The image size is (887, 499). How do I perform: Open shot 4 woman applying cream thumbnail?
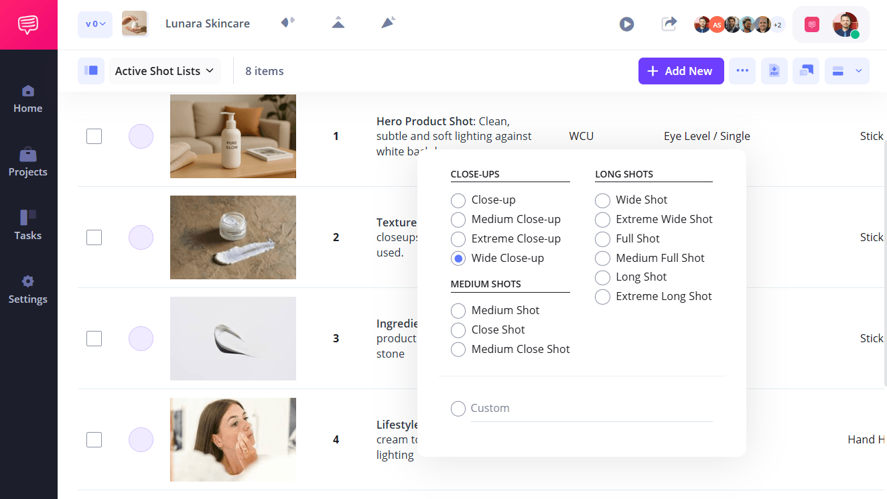(233, 439)
